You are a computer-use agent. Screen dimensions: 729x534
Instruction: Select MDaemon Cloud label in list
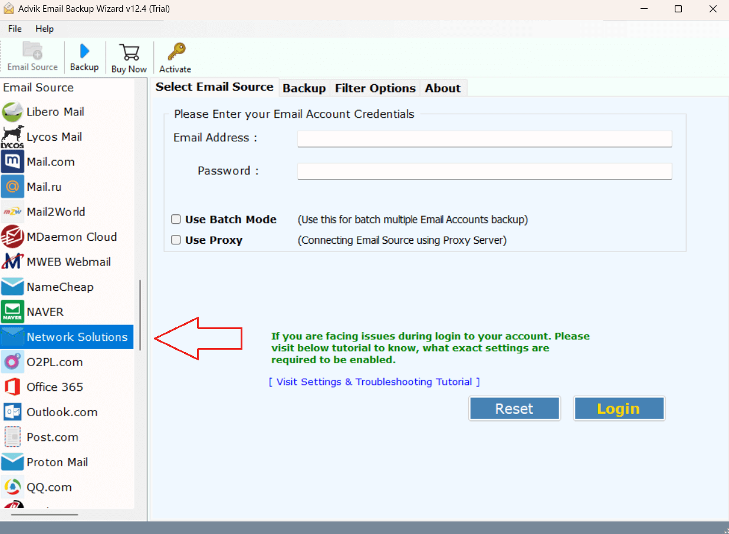pos(72,237)
